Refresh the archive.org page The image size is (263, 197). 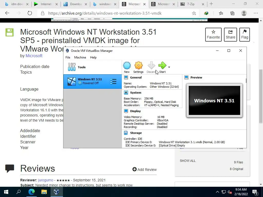30,13
